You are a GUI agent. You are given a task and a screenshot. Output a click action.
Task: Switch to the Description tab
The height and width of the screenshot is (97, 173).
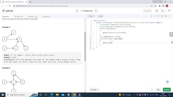point(6,16)
